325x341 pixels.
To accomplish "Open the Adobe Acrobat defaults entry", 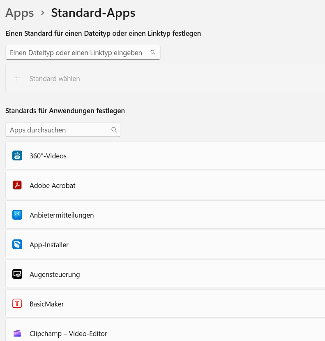I will (164, 186).
